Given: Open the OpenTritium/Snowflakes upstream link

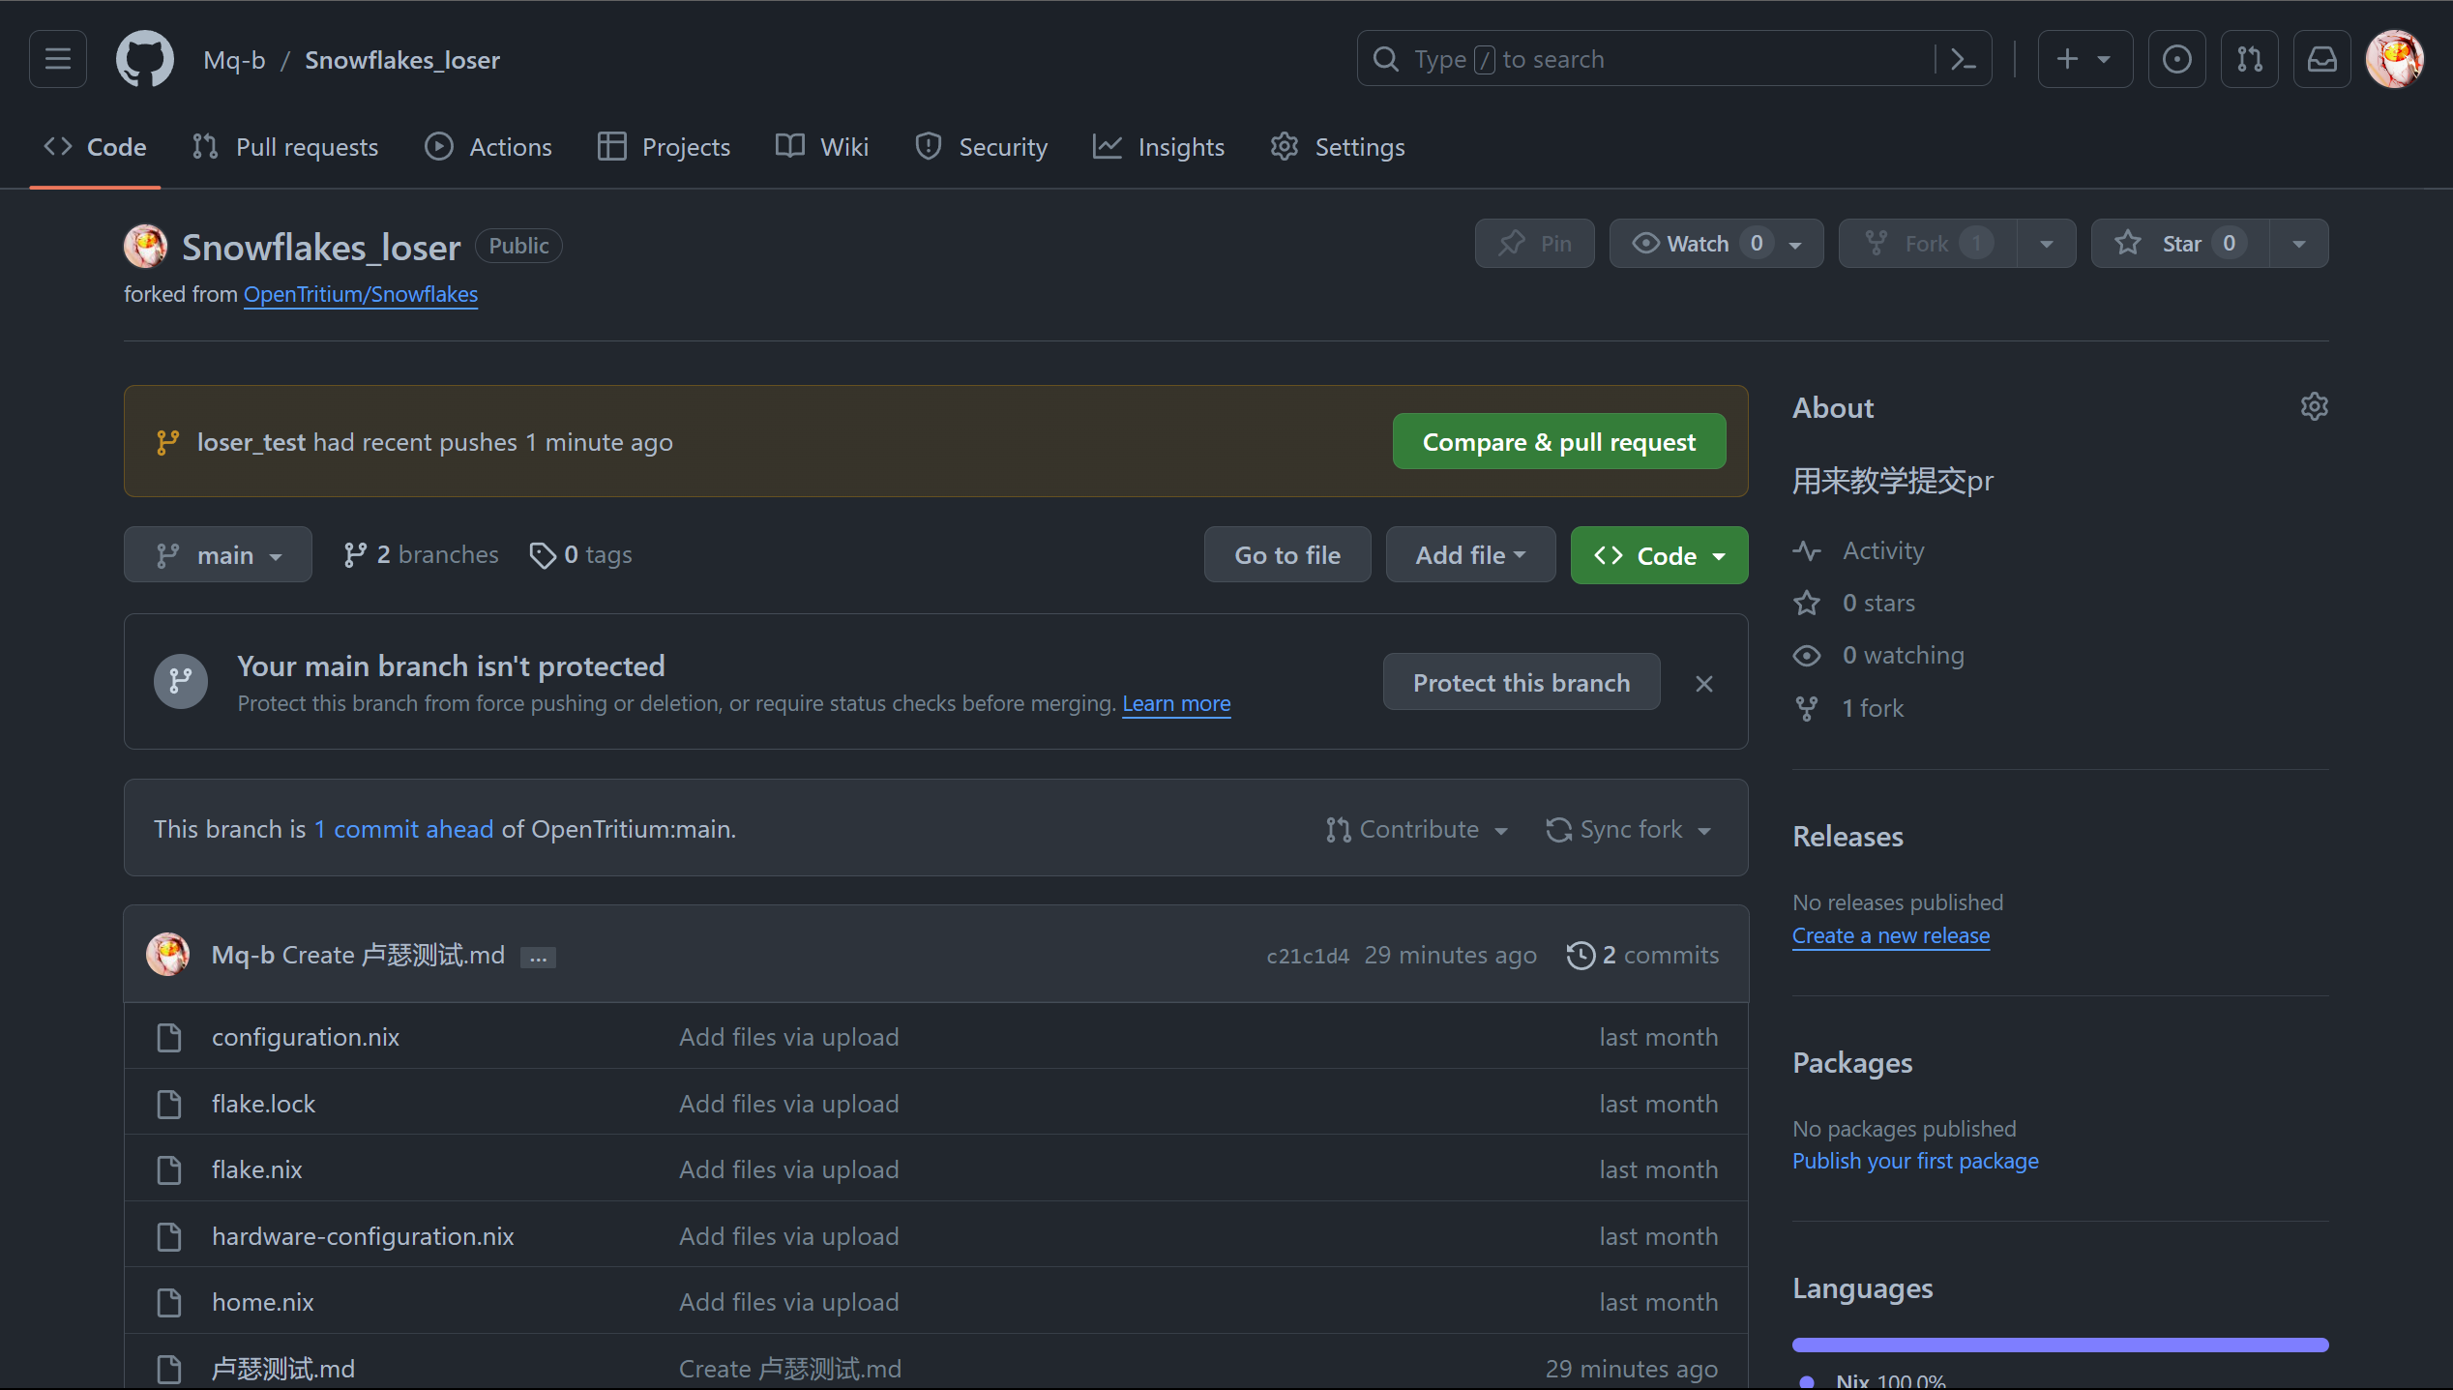Looking at the screenshot, I should (361, 294).
